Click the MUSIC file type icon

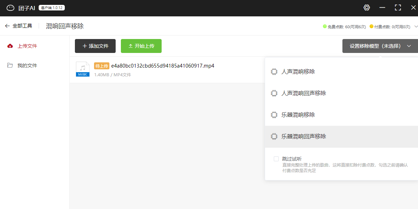click(83, 69)
